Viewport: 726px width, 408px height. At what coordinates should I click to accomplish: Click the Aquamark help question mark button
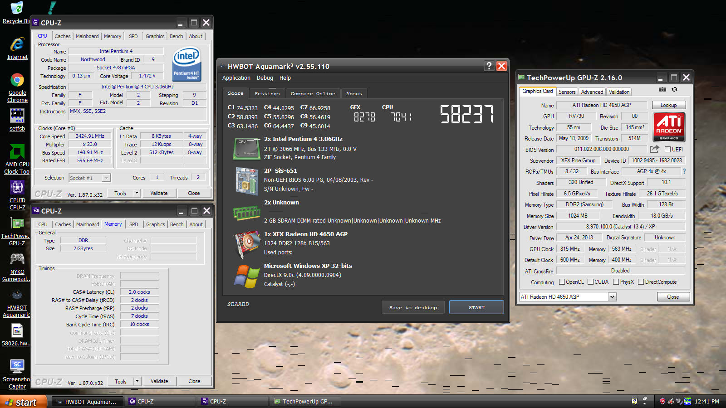tap(489, 66)
